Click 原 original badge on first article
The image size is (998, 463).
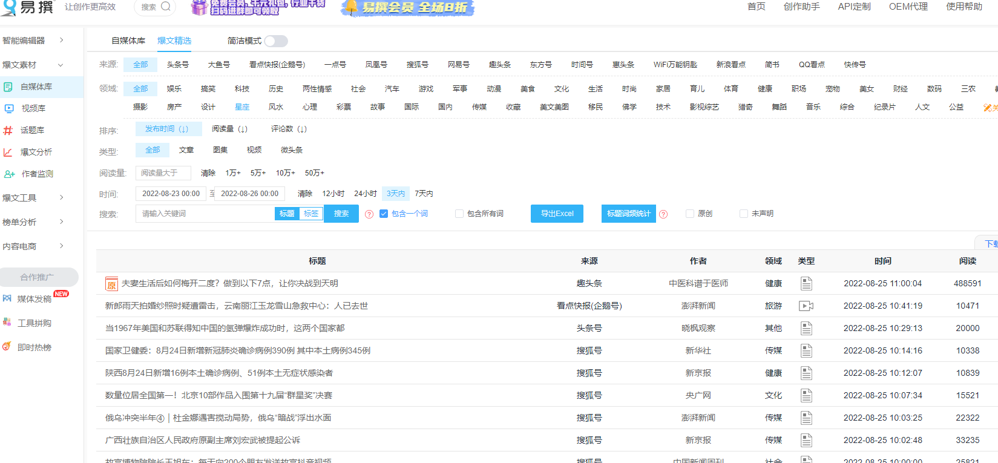point(111,284)
